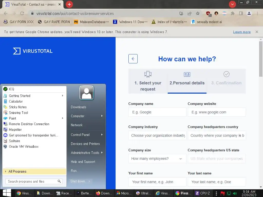The image size is (263, 197).
Task: Click the Search programs and files box
Action: point(34,181)
